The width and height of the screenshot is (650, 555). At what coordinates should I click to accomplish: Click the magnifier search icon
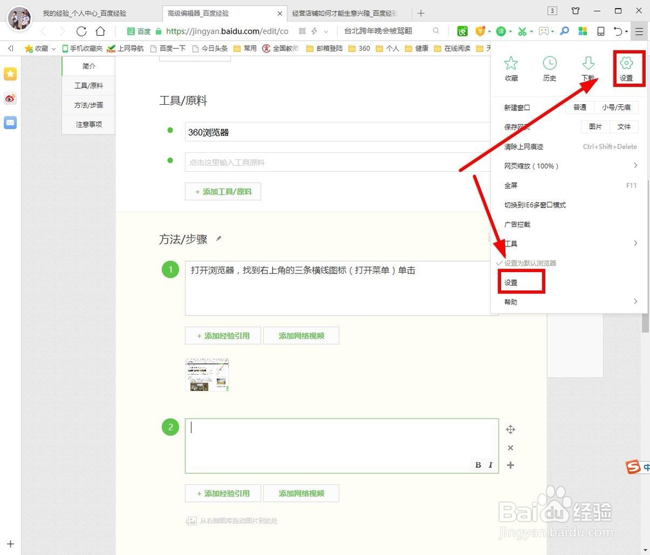[564, 31]
